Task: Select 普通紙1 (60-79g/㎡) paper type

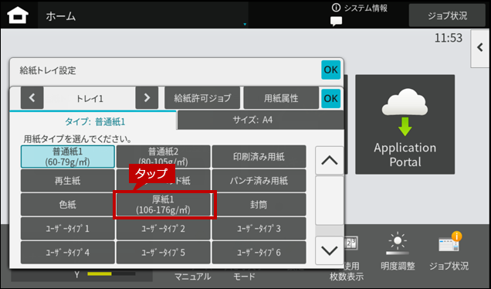Action: 68,157
